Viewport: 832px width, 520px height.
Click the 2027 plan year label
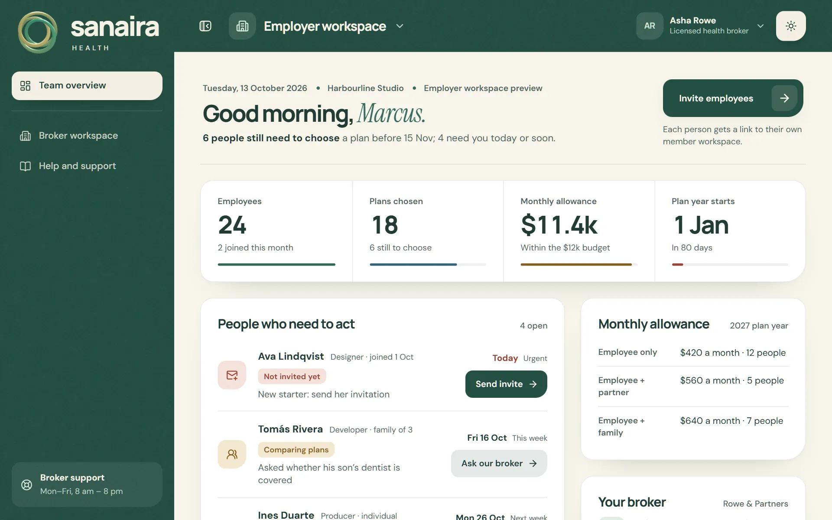pos(759,325)
